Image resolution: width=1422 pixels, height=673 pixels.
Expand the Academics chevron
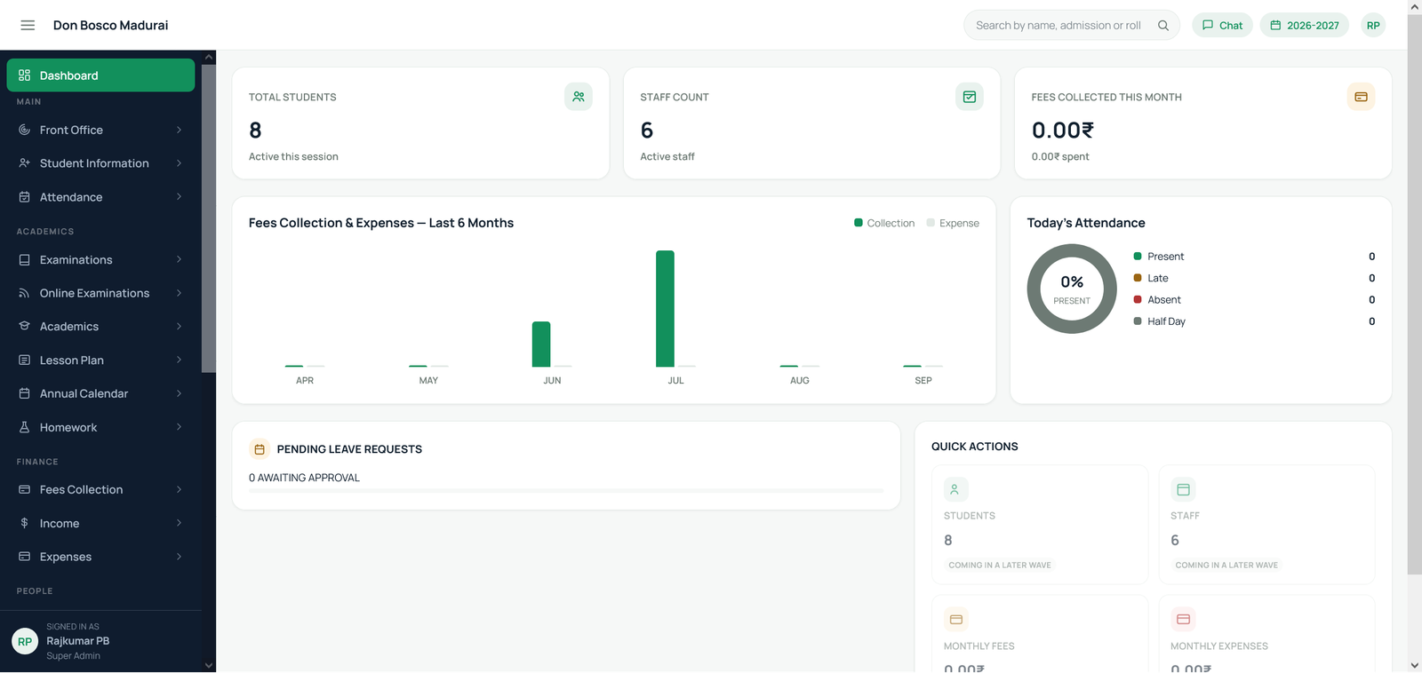(179, 327)
